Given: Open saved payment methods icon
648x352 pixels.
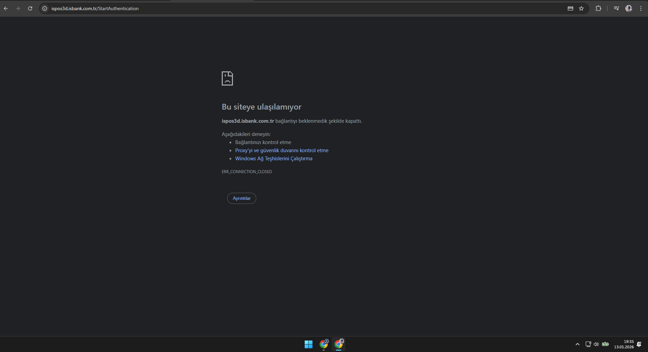Looking at the screenshot, I should (570, 8).
